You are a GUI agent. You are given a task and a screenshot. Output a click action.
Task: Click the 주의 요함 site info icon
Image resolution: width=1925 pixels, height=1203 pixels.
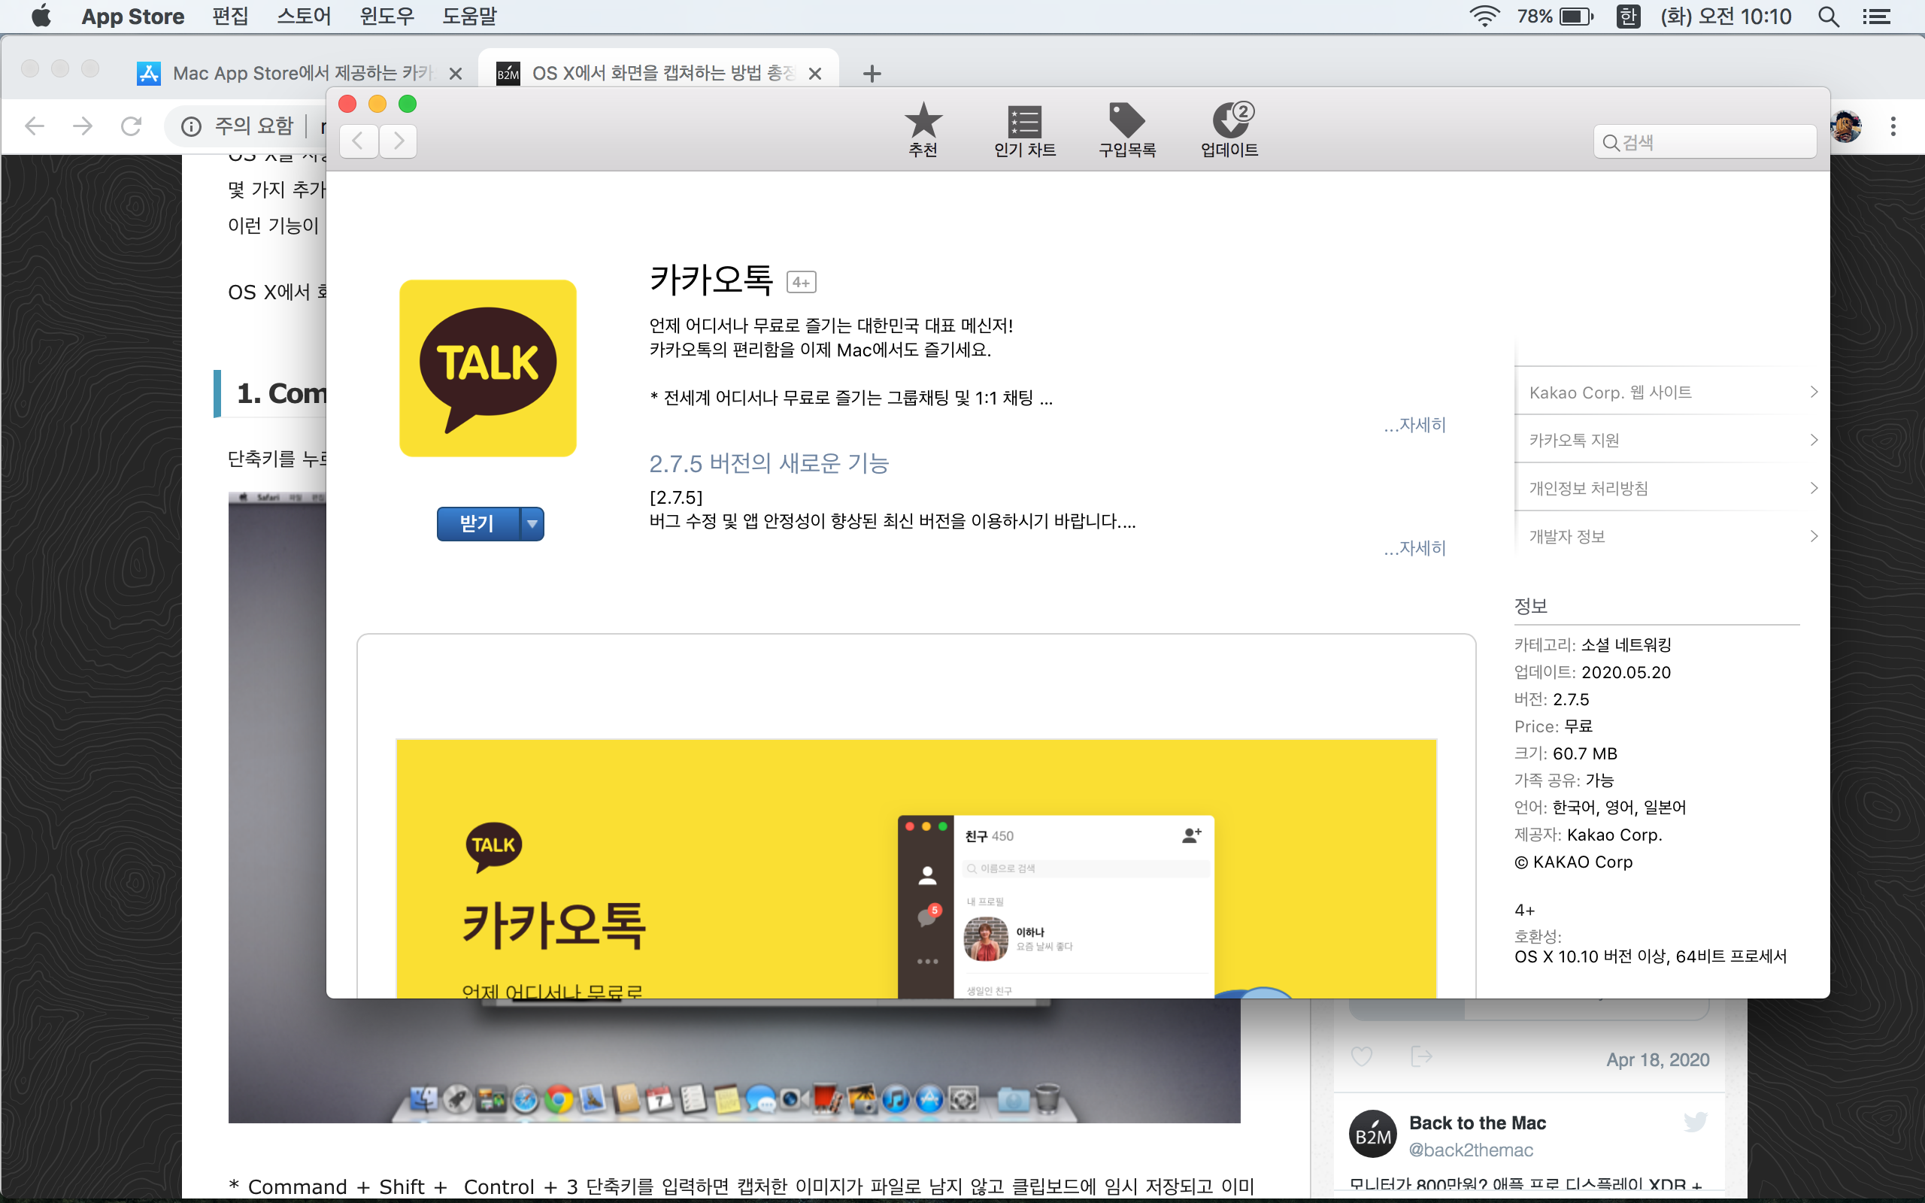[191, 126]
